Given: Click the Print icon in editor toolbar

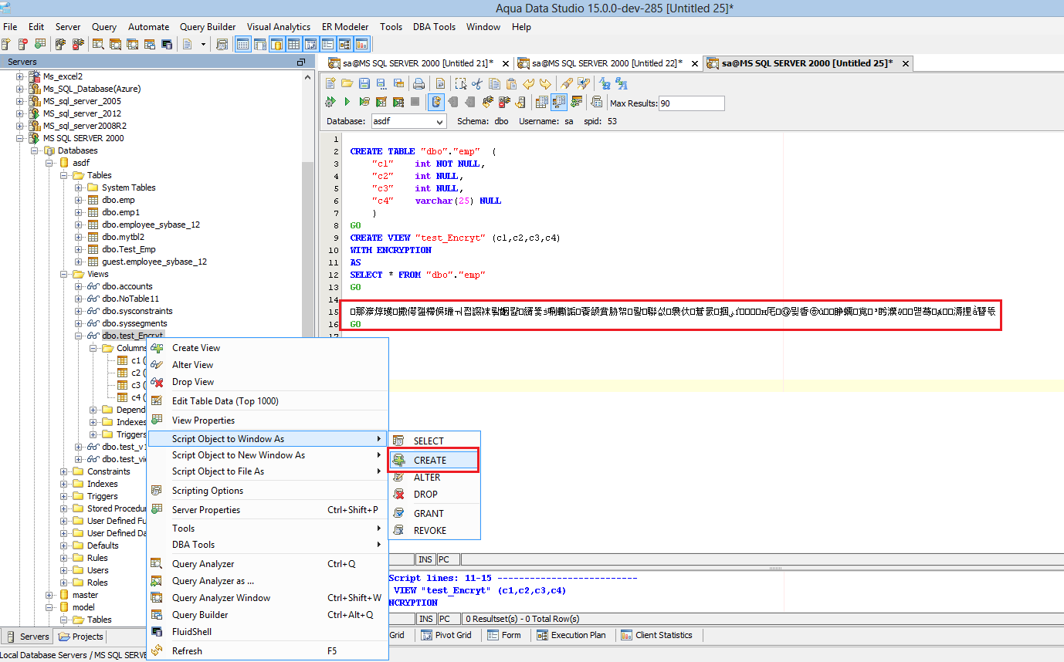Looking at the screenshot, I should point(418,83).
